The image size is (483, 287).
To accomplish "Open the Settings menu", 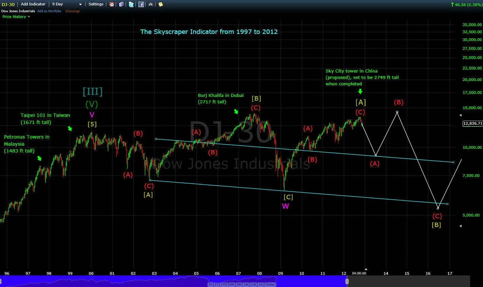I will click(96, 4).
